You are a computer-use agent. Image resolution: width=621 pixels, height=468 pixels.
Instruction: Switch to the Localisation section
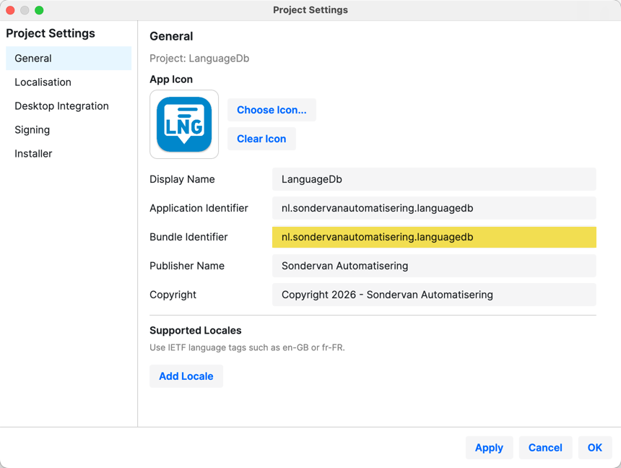point(69,82)
